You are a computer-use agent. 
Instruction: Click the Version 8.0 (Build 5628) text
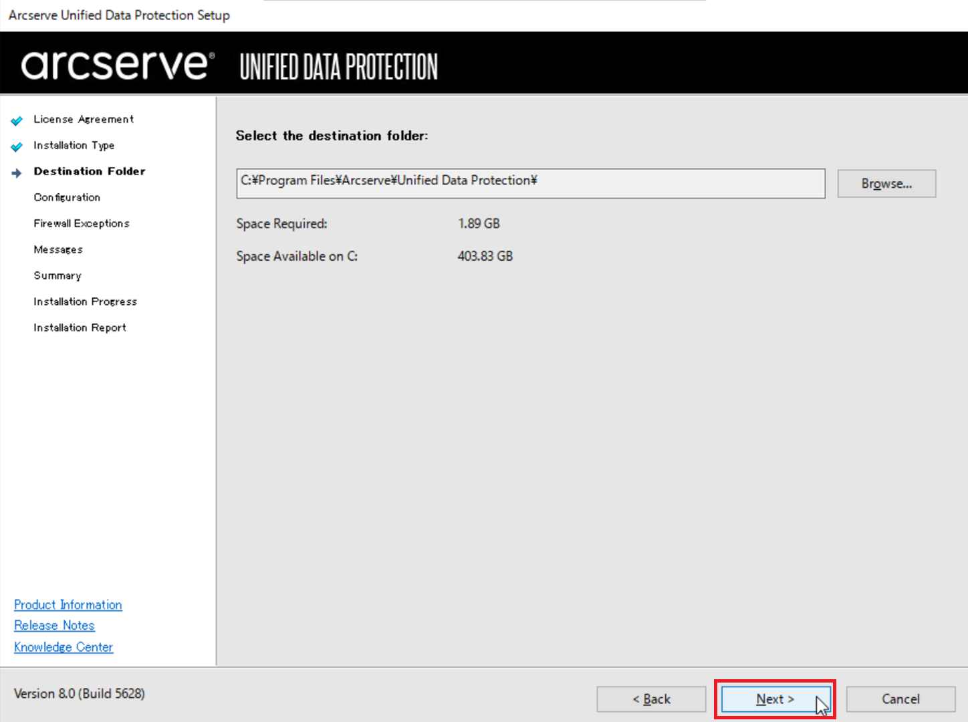[80, 693]
